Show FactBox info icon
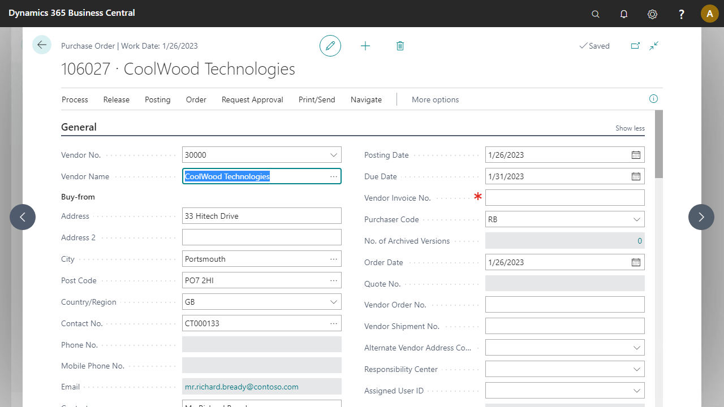This screenshot has width=724, height=407. (x=654, y=99)
